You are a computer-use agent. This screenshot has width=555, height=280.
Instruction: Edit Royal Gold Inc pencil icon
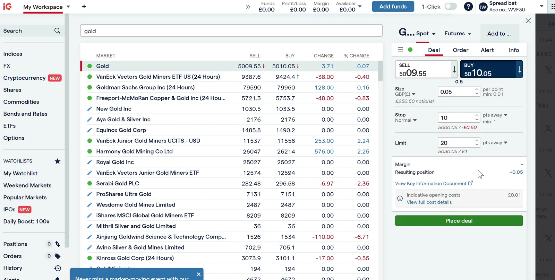pyautogui.click(x=89, y=162)
